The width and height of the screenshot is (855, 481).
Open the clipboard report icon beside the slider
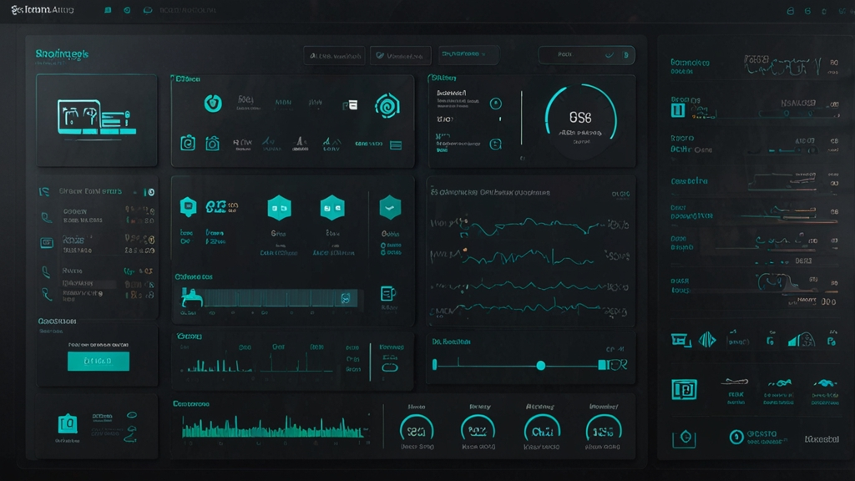[388, 295]
